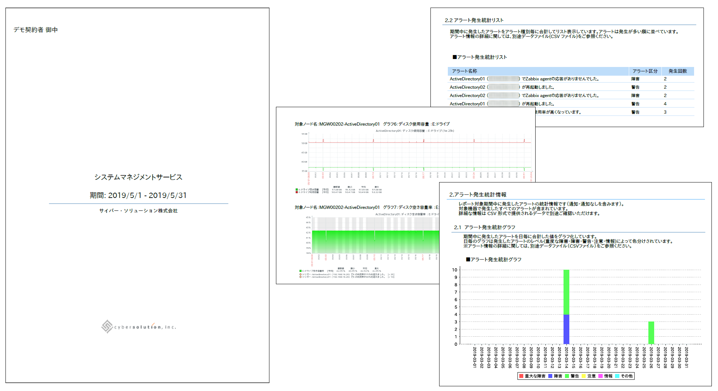This screenshot has height=391, width=718.
Task: Click the green '警告' legend swatch
Action: (567, 376)
